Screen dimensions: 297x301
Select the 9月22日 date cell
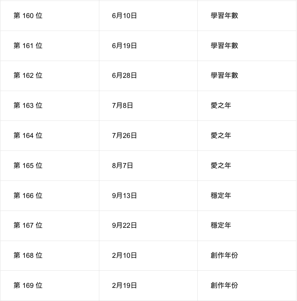124,225
